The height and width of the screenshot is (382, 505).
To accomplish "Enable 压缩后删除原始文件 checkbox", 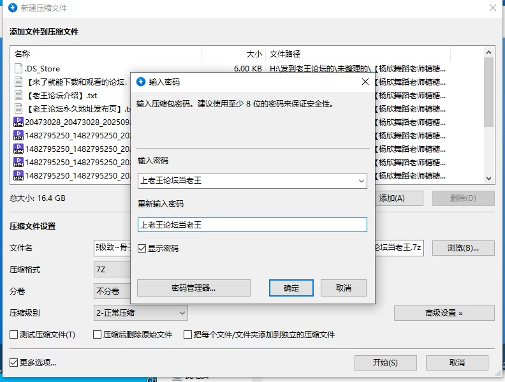I will [97, 335].
